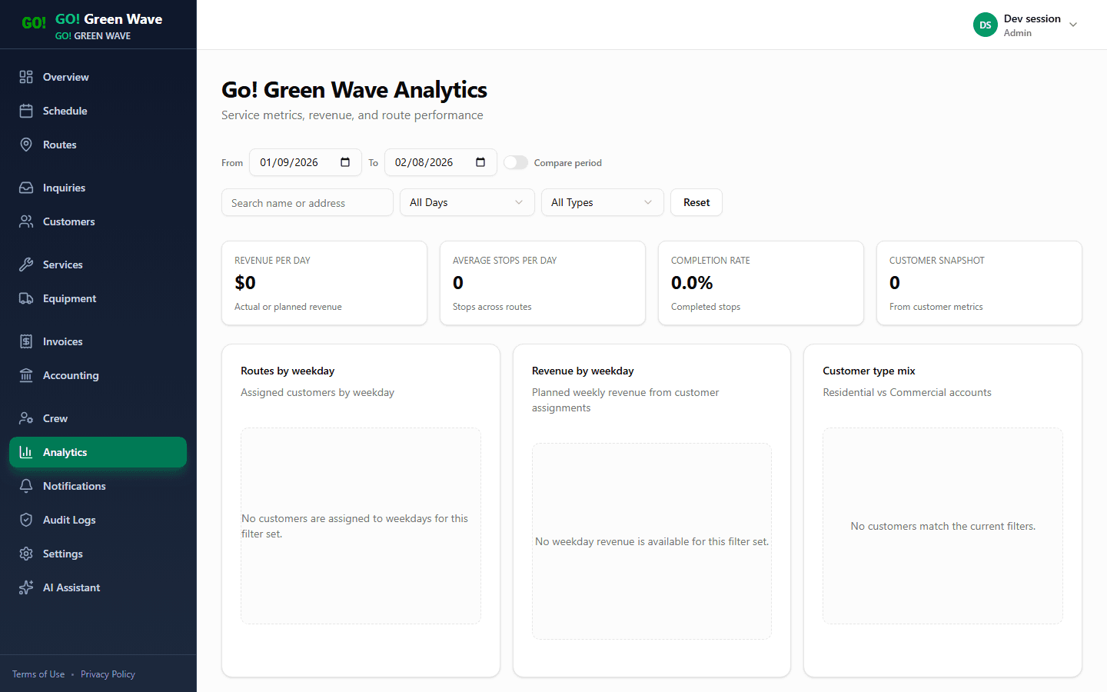Enable the Compare period toggle
Screen dimensions: 1107x692
(516, 162)
